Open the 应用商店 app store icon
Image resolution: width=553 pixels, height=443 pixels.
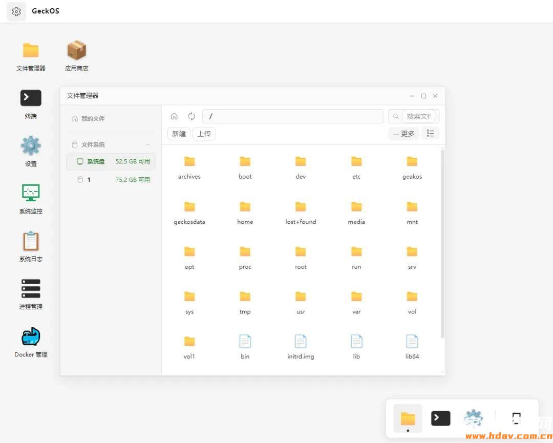pos(76,56)
